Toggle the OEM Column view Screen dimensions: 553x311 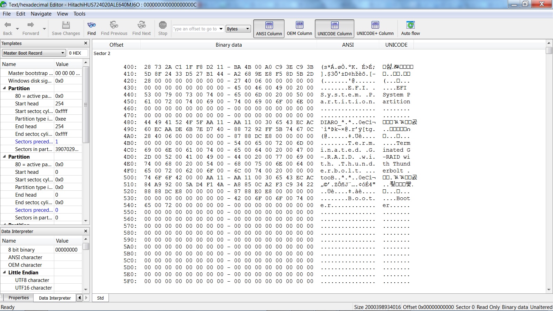point(300,28)
